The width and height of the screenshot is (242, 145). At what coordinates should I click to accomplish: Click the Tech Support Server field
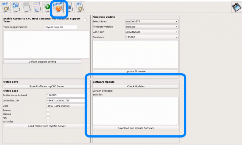[61, 27]
